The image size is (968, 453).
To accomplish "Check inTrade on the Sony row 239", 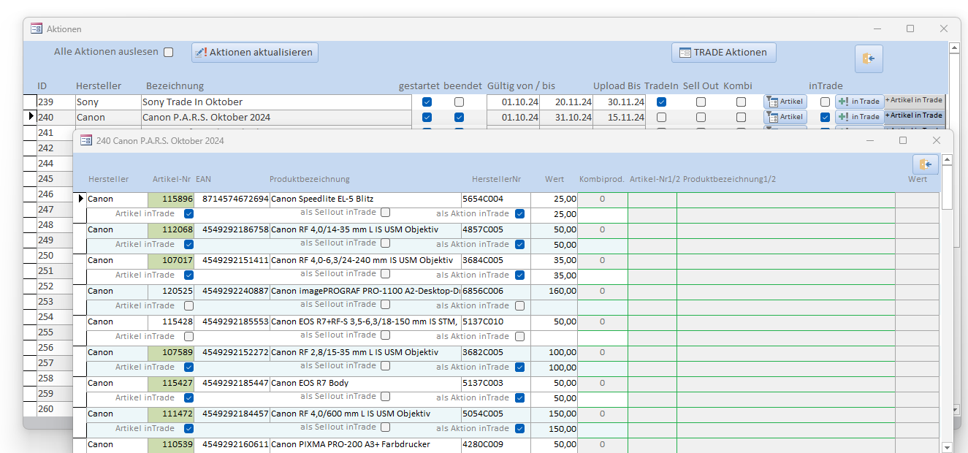I will (x=826, y=102).
